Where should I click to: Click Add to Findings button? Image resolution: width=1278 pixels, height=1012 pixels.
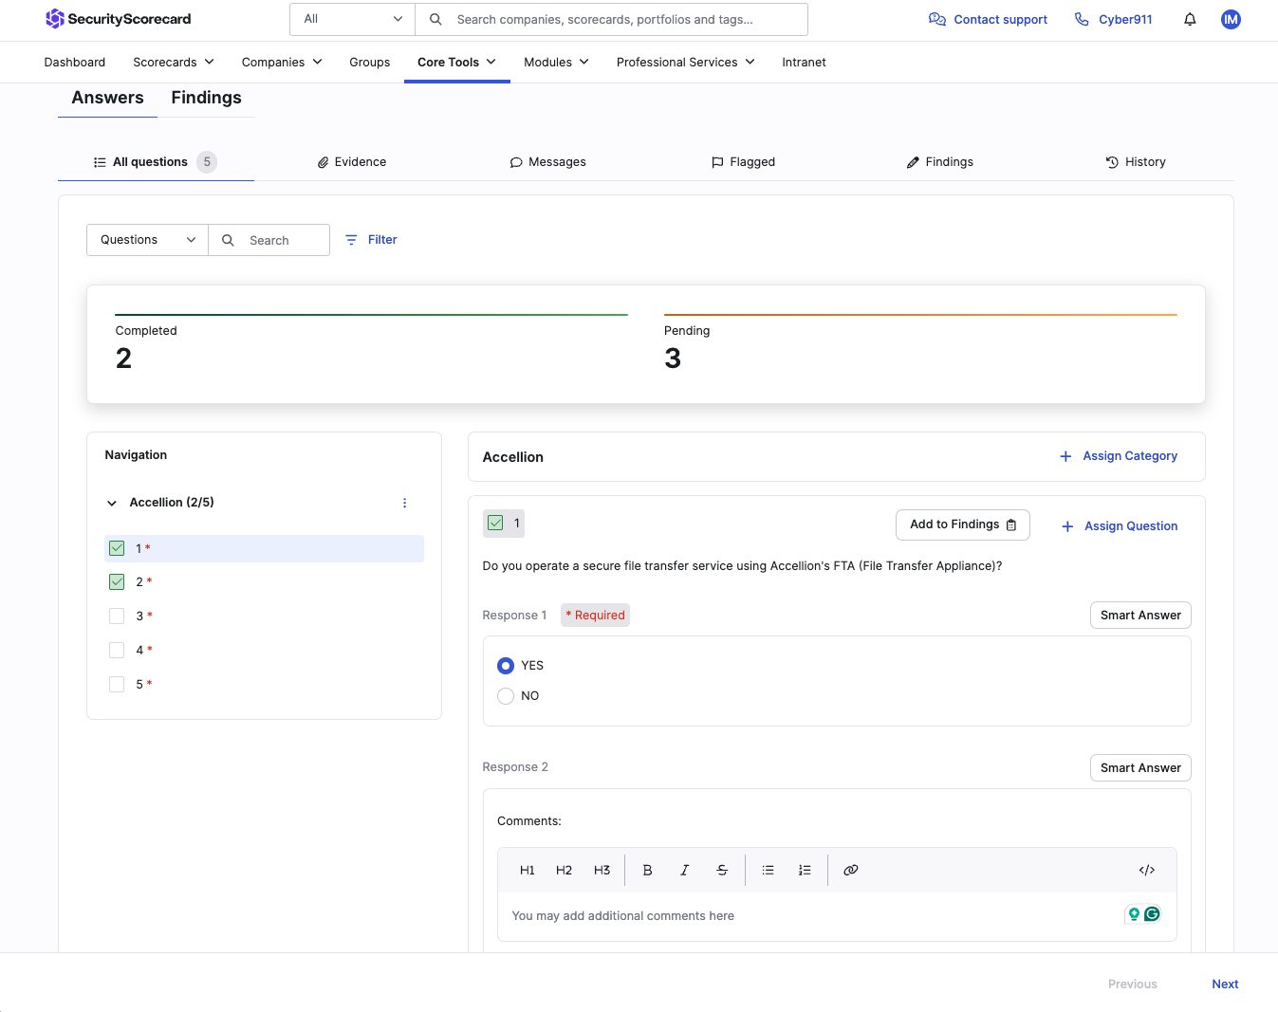963,524
